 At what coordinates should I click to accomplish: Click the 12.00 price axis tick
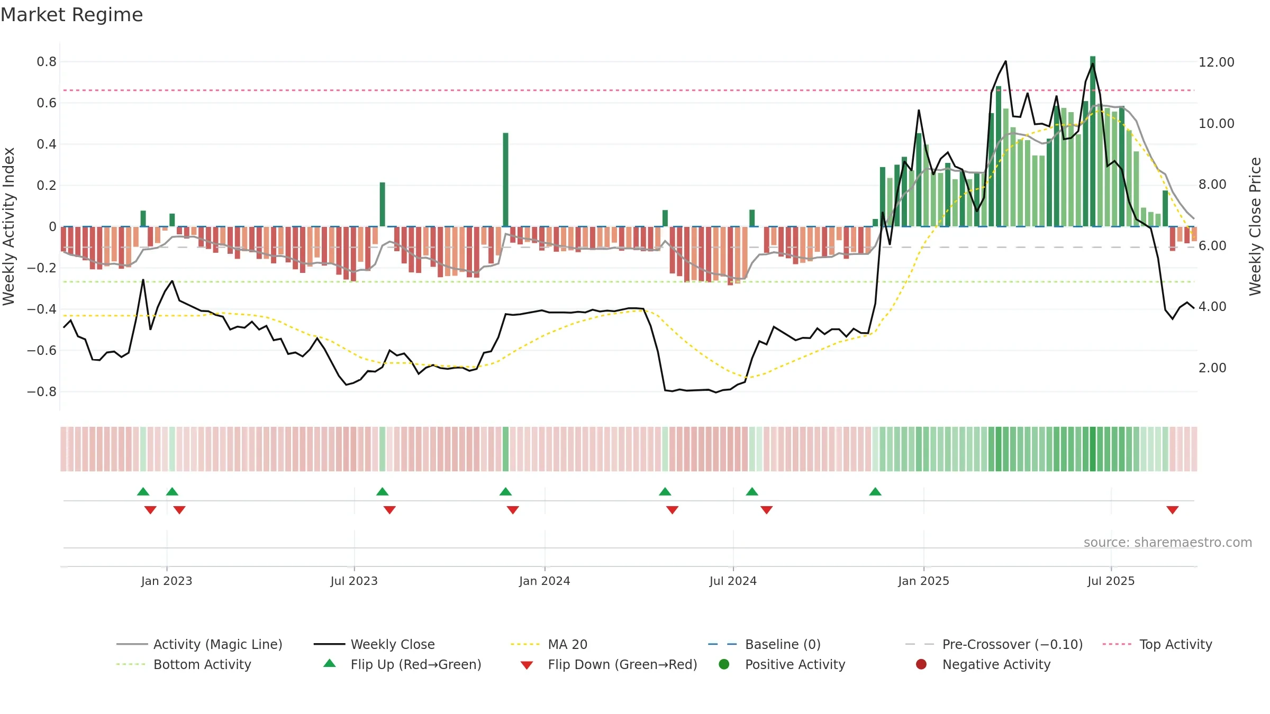[x=1217, y=62]
